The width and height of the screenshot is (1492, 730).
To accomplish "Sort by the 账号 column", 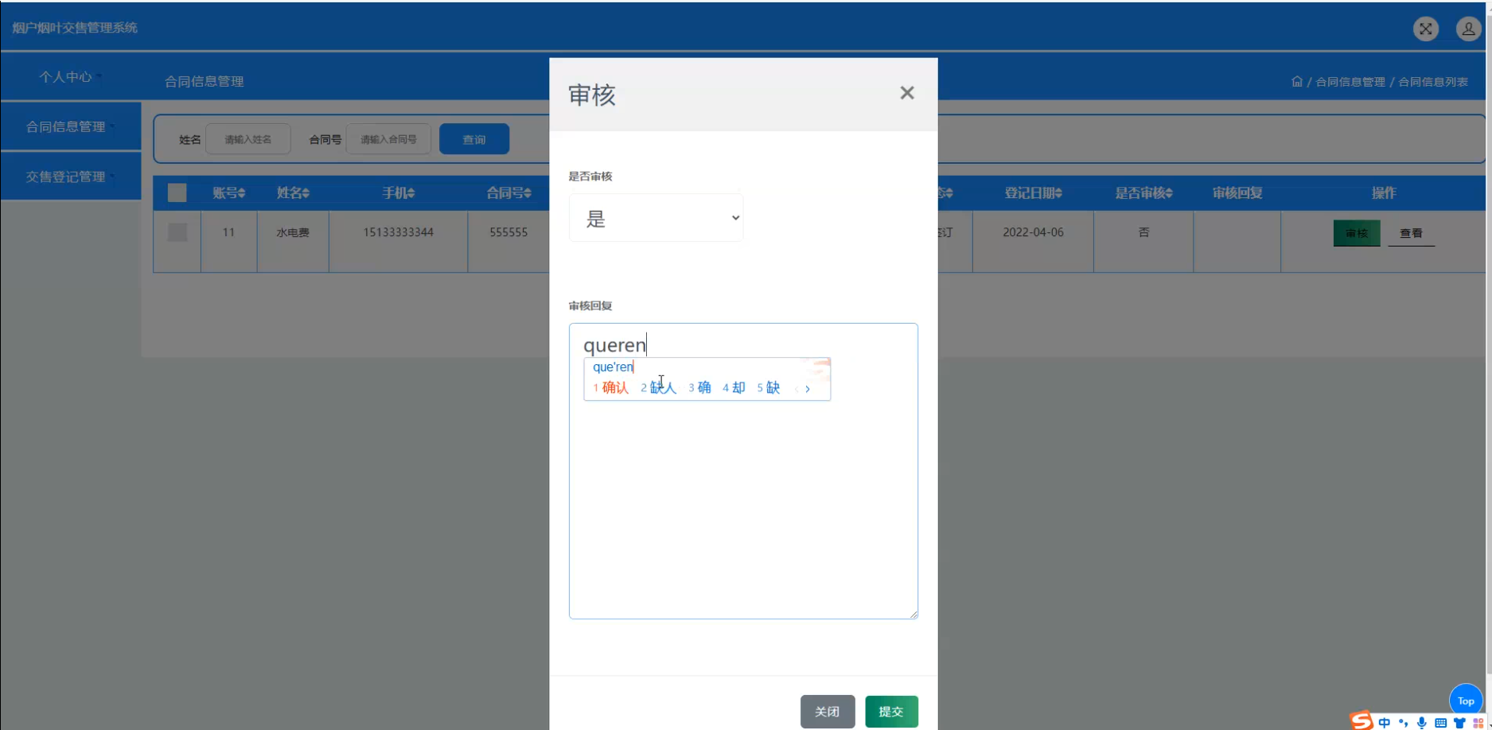I will tap(228, 192).
